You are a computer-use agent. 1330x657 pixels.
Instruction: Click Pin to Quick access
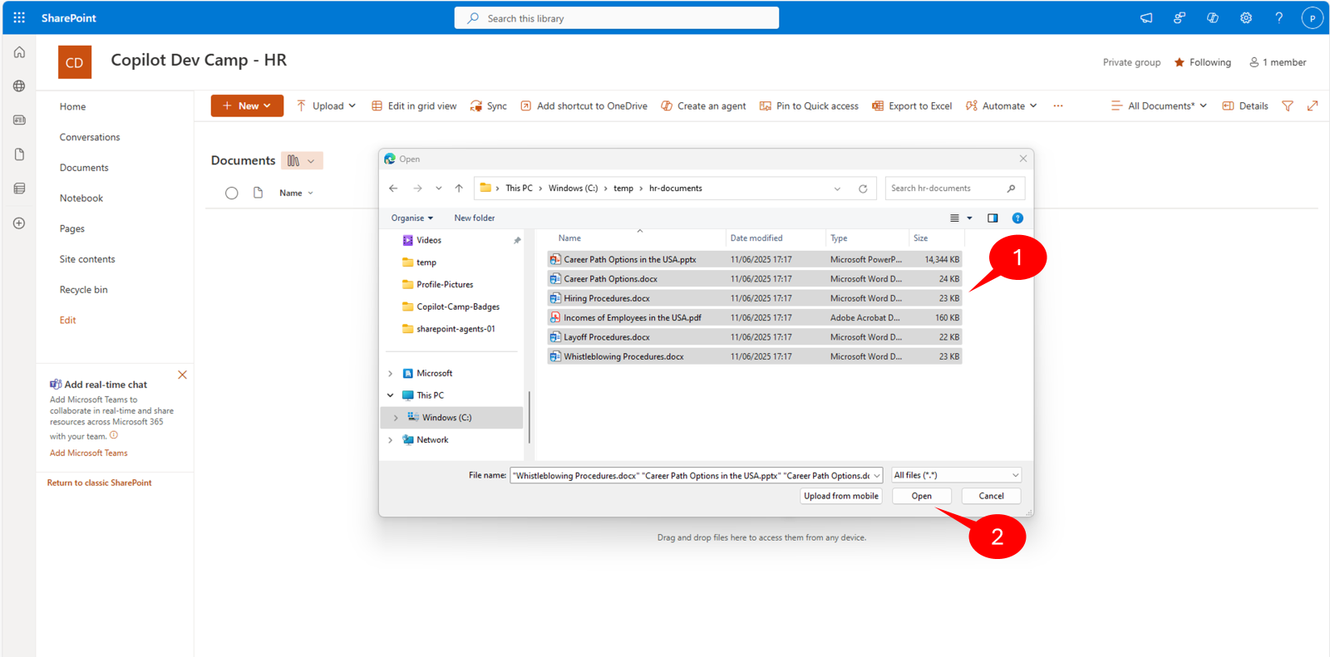809,105
